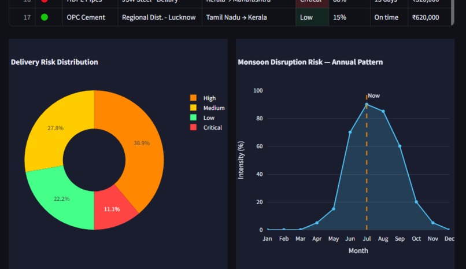Click the 'High' legend label

click(209, 98)
